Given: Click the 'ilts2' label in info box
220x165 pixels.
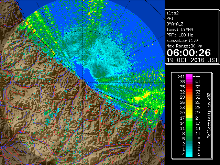Looking at the screenshot, I should (x=173, y=13).
